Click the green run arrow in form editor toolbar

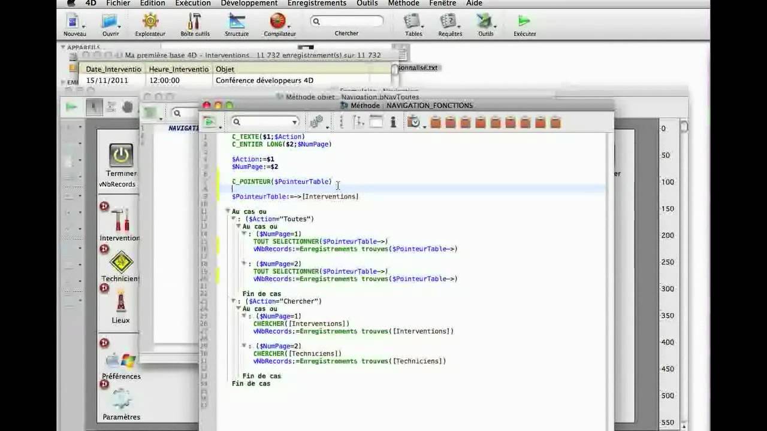point(71,107)
